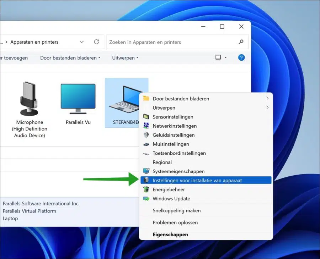Click the Windows Update icon in menu

[x=146, y=199]
